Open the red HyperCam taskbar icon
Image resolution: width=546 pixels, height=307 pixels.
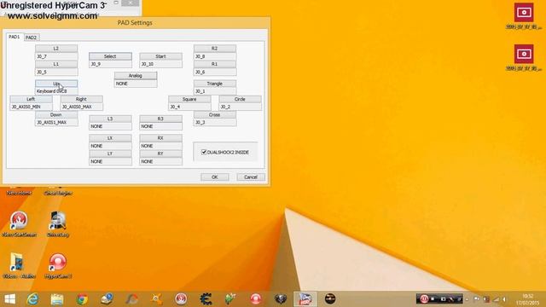(x=256, y=299)
